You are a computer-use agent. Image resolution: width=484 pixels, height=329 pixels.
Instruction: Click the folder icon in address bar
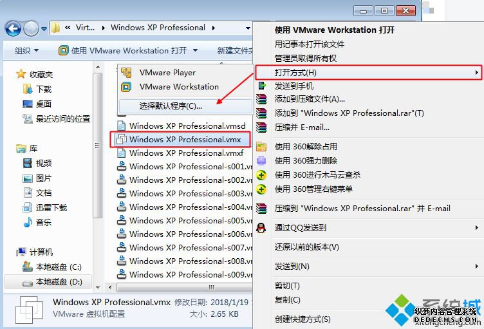(x=56, y=28)
